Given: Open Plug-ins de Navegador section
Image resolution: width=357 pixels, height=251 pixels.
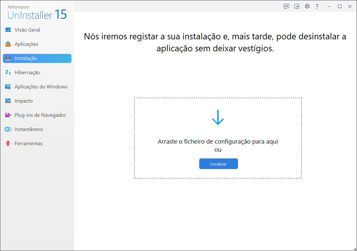Looking at the screenshot, I should (37, 115).
